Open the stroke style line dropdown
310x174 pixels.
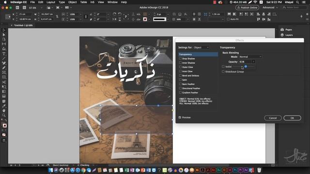[168, 19]
